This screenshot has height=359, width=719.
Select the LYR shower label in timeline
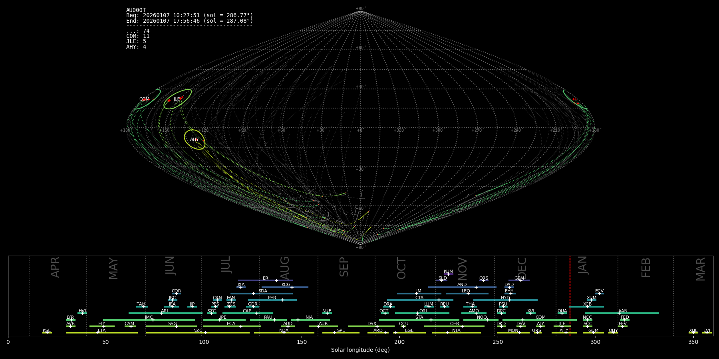[70, 318]
